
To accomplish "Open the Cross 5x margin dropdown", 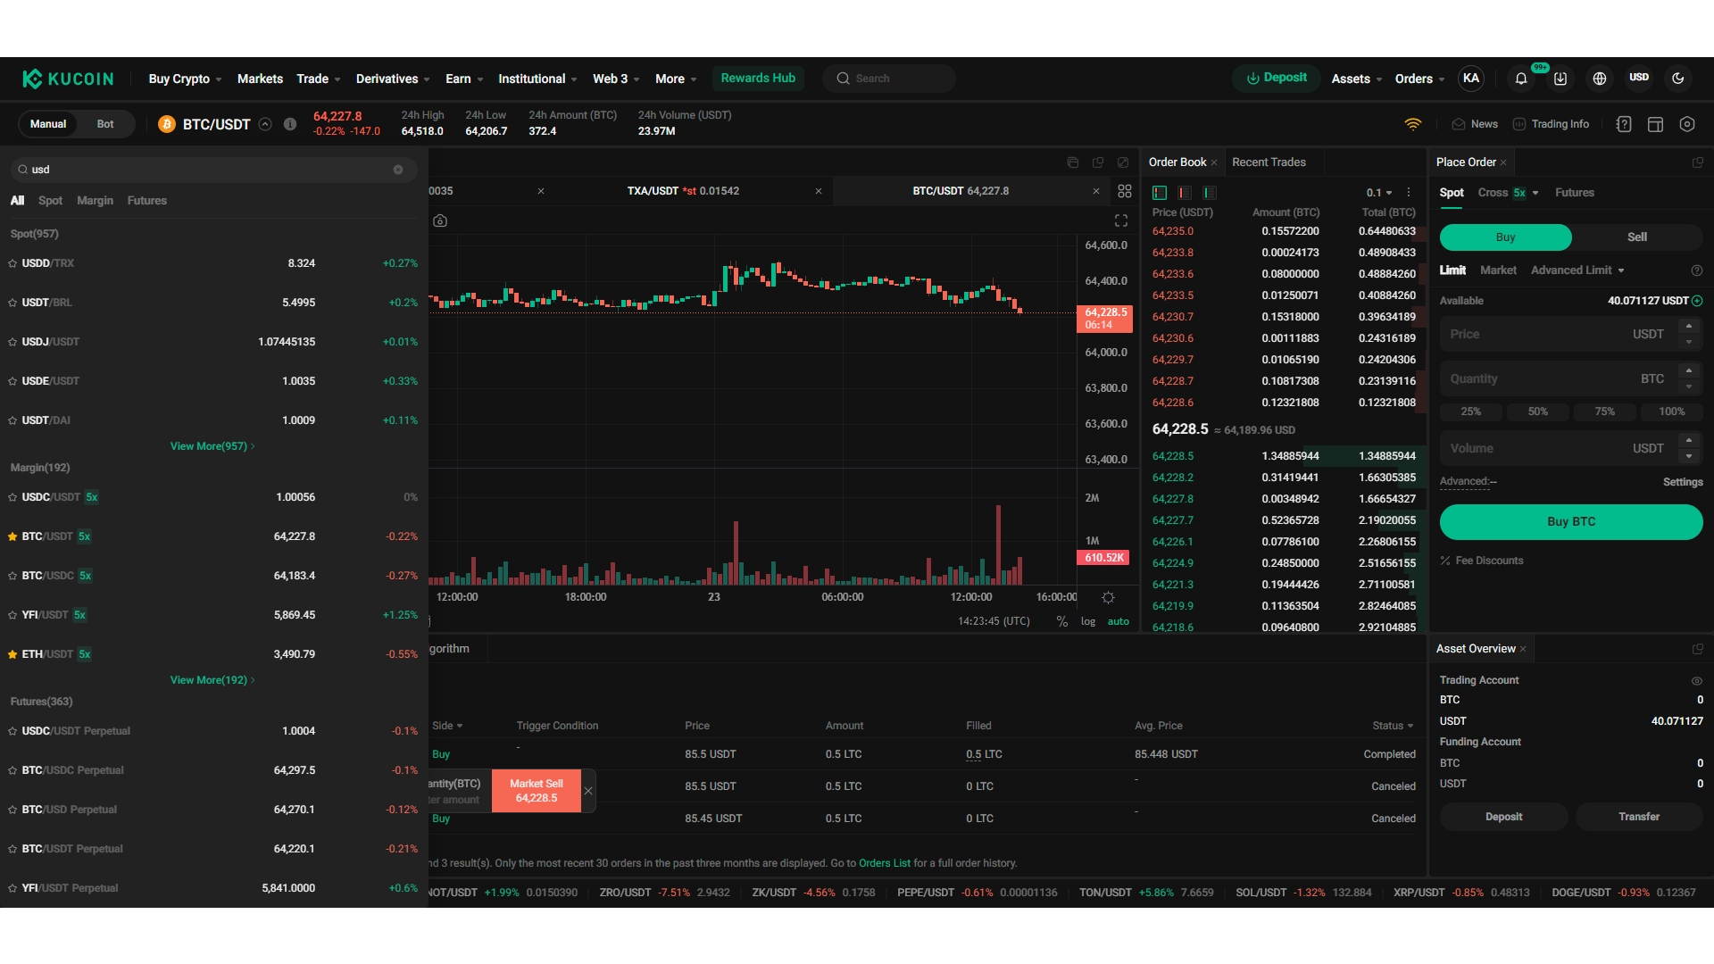I will pos(1508,193).
